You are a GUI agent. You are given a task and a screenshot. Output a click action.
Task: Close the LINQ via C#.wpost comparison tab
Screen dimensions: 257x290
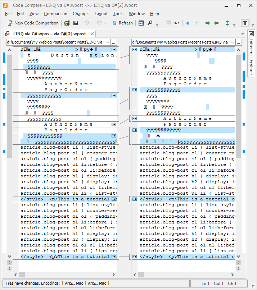[92, 34]
